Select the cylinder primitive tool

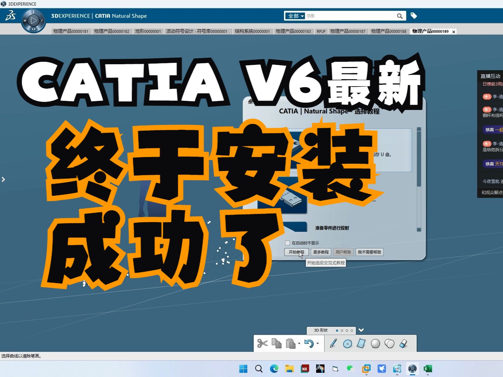(x=389, y=343)
